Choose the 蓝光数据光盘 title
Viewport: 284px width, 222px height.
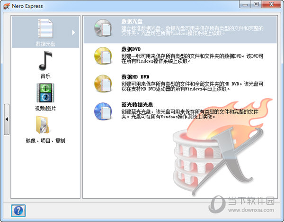pos(137,105)
